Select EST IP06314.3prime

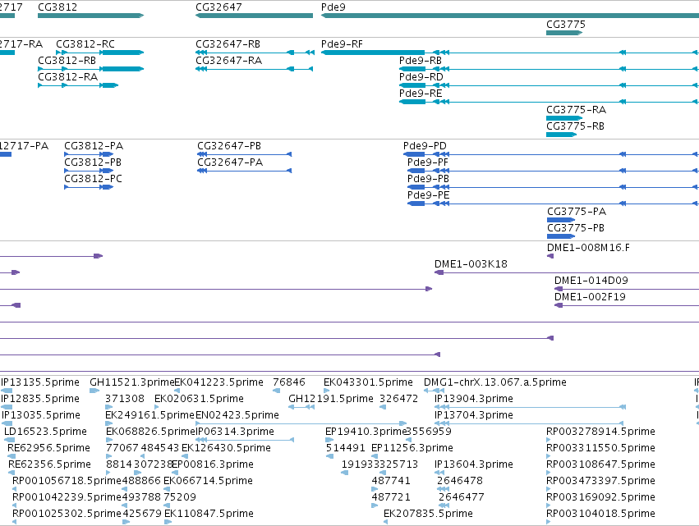point(235,432)
